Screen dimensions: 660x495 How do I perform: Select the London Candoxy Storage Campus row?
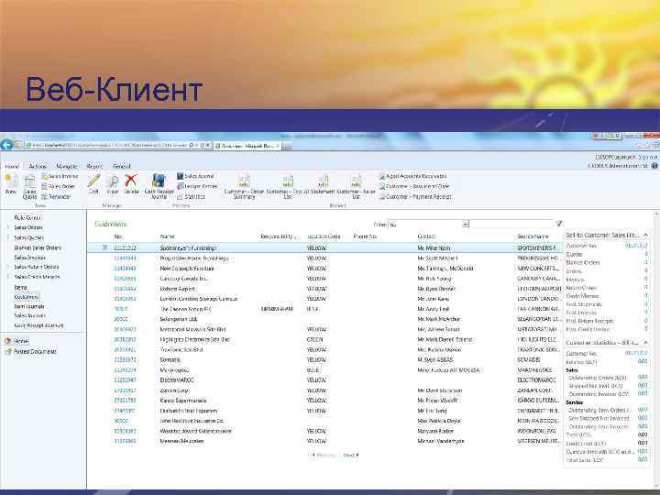[324, 299]
